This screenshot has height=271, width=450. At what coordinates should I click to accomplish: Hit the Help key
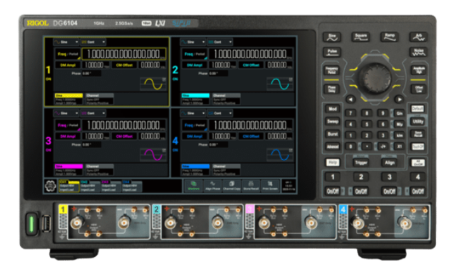[x=333, y=163]
